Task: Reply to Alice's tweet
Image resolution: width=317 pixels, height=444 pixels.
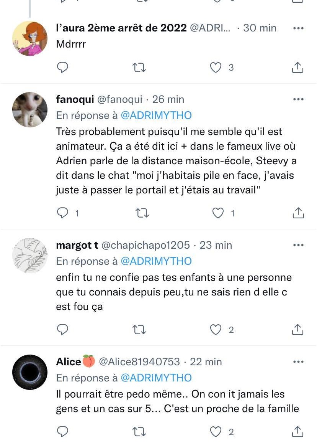Action: (x=62, y=432)
